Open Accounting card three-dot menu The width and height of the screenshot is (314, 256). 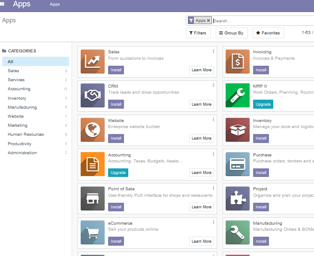pyautogui.click(x=213, y=154)
